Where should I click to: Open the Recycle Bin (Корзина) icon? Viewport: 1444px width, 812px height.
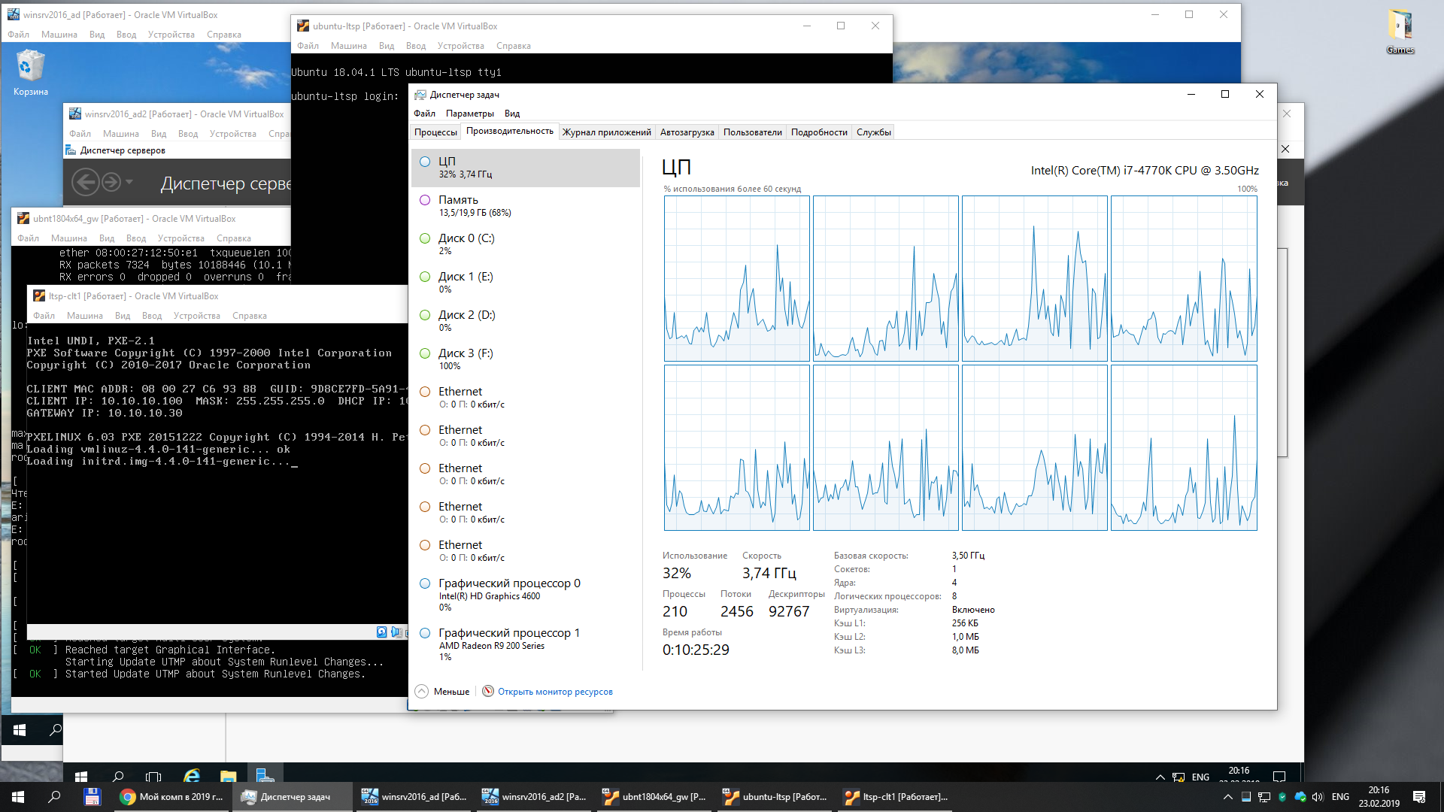(30, 73)
